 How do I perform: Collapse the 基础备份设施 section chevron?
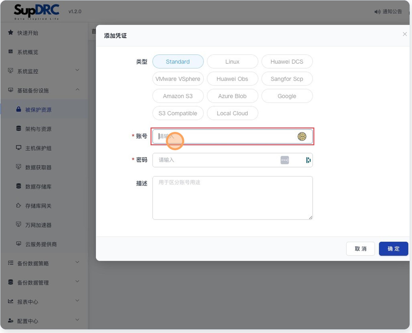[77, 89]
